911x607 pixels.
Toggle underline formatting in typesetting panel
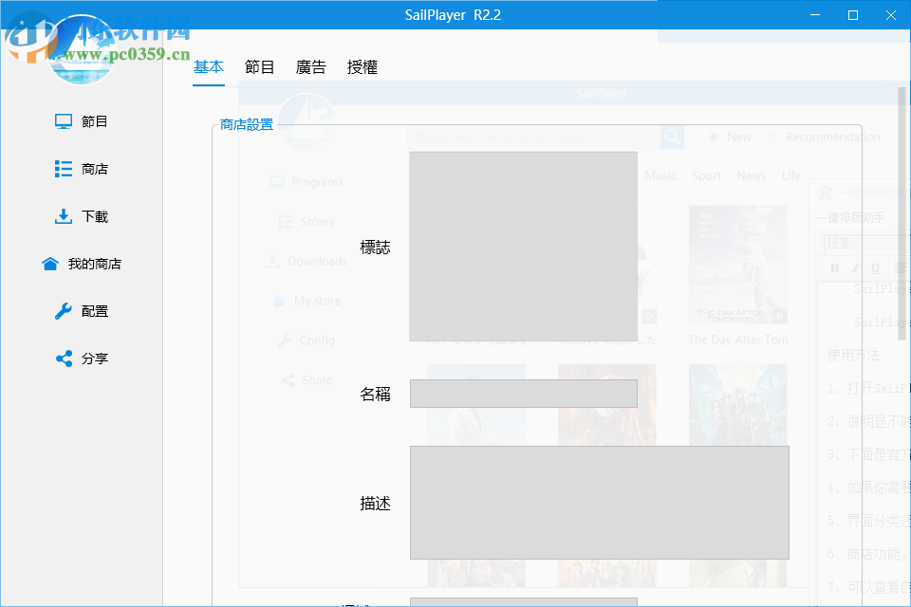click(x=875, y=268)
